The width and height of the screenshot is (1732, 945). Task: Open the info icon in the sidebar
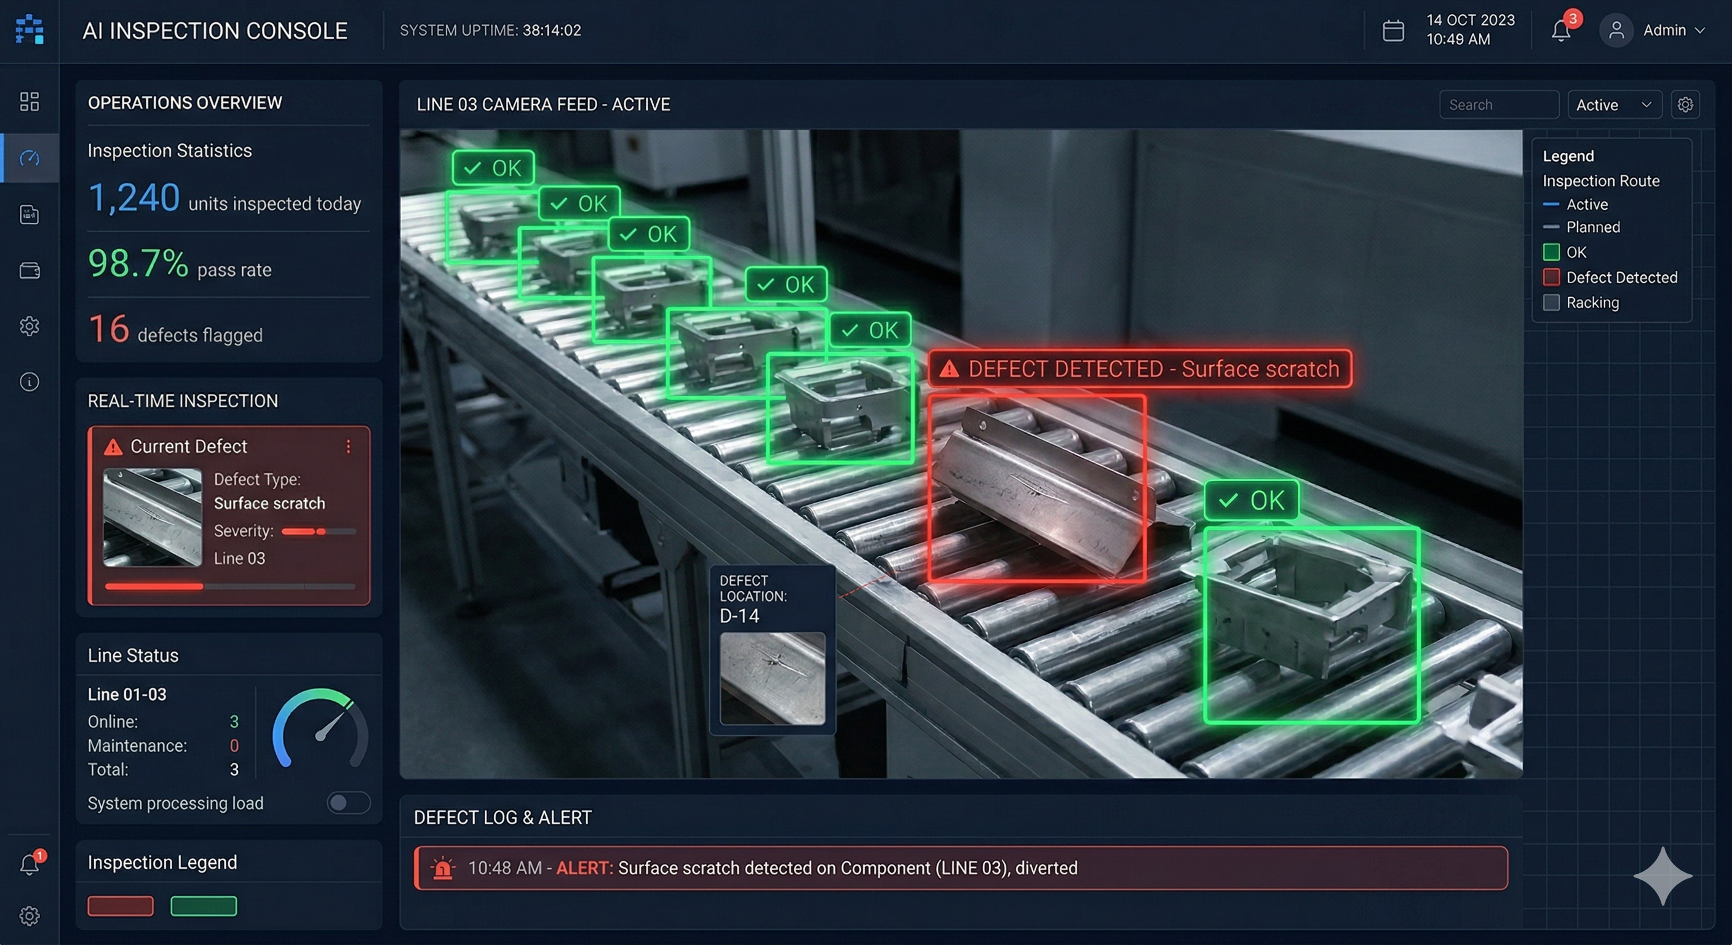click(30, 381)
